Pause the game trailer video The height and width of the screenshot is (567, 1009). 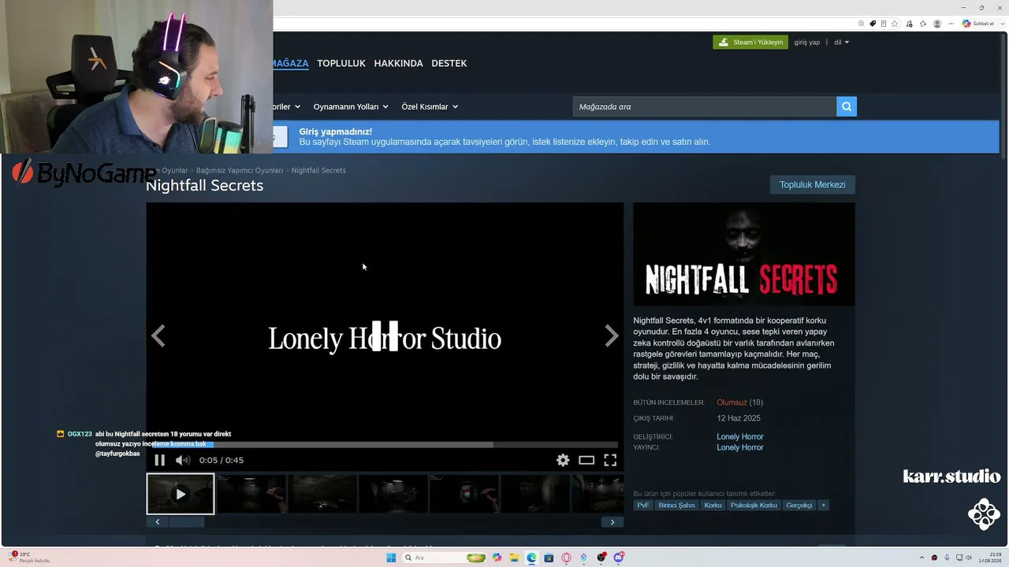coord(159,460)
